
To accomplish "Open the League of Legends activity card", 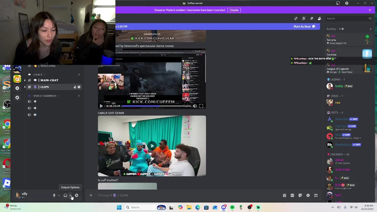I will 349,69.
